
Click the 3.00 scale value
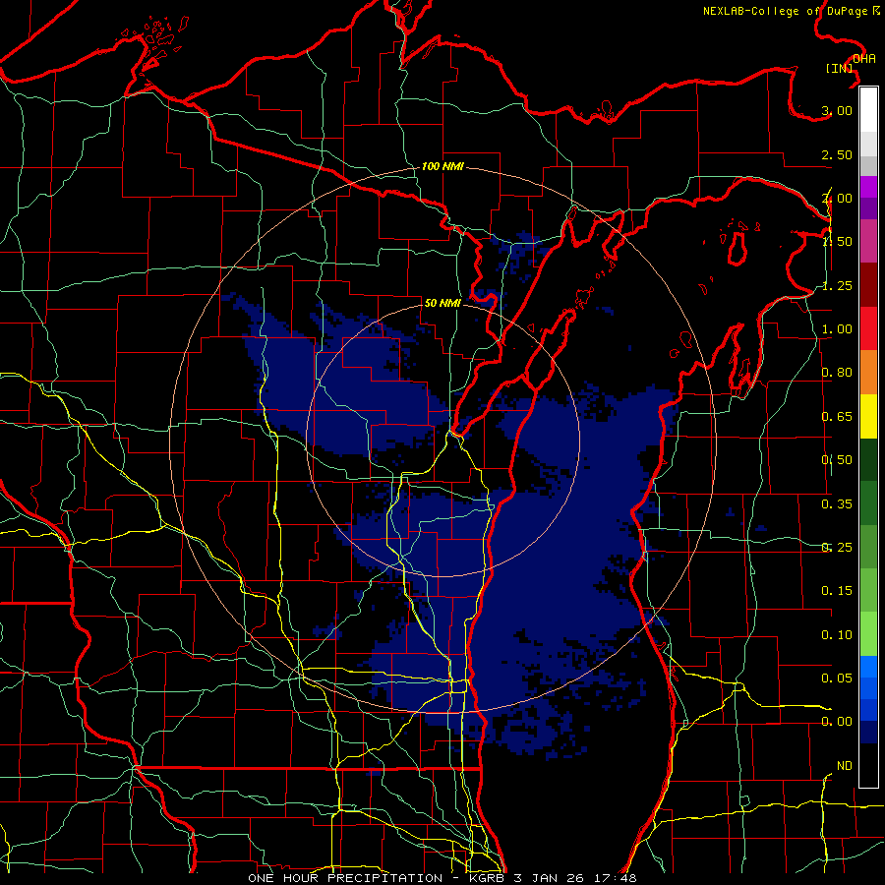tap(837, 110)
